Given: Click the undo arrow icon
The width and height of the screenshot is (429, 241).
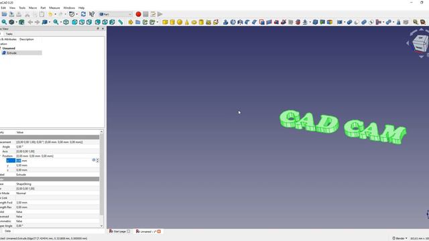Looking at the screenshot, I should point(50,14).
